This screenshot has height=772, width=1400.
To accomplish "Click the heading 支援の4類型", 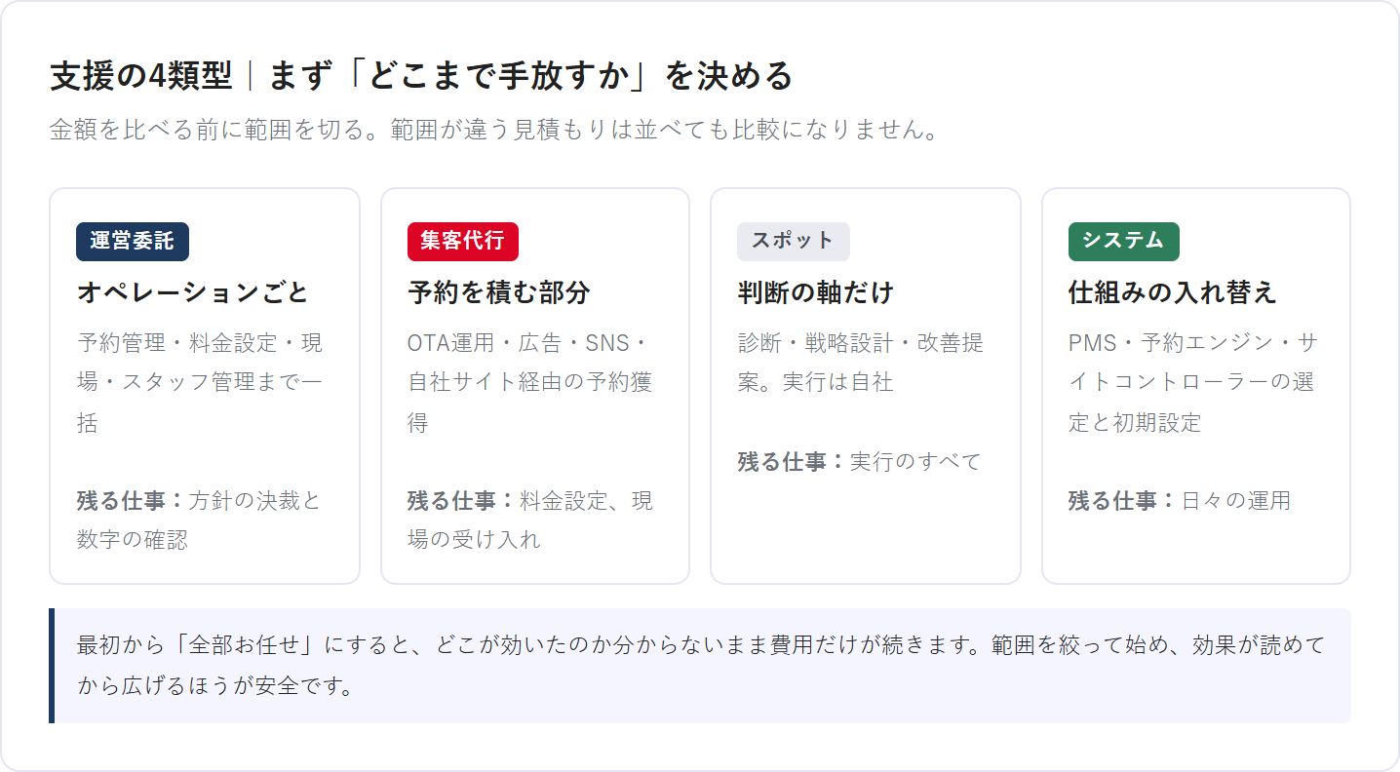I will click(420, 76).
